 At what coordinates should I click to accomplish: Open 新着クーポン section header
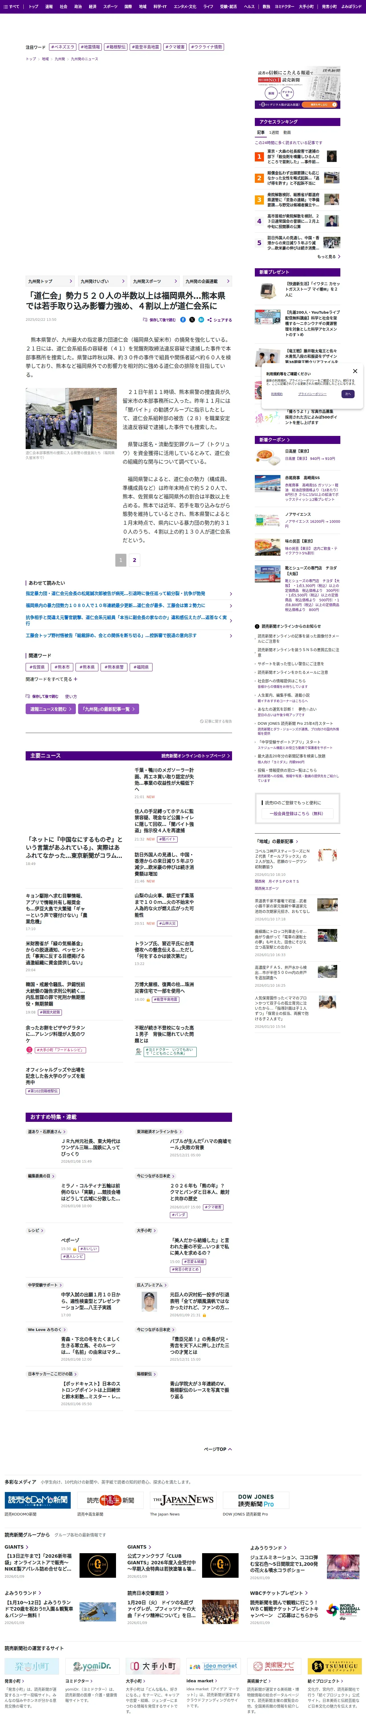click(x=298, y=440)
